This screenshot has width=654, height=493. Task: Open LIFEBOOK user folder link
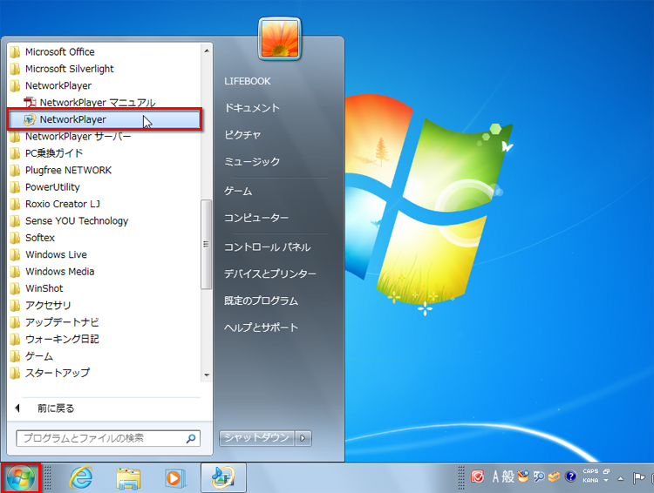click(248, 81)
